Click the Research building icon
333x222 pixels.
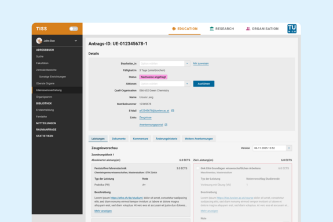pos(211,29)
